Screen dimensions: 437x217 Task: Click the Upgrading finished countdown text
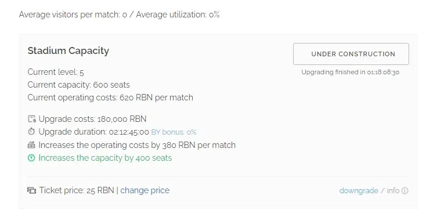tap(351, 72)
